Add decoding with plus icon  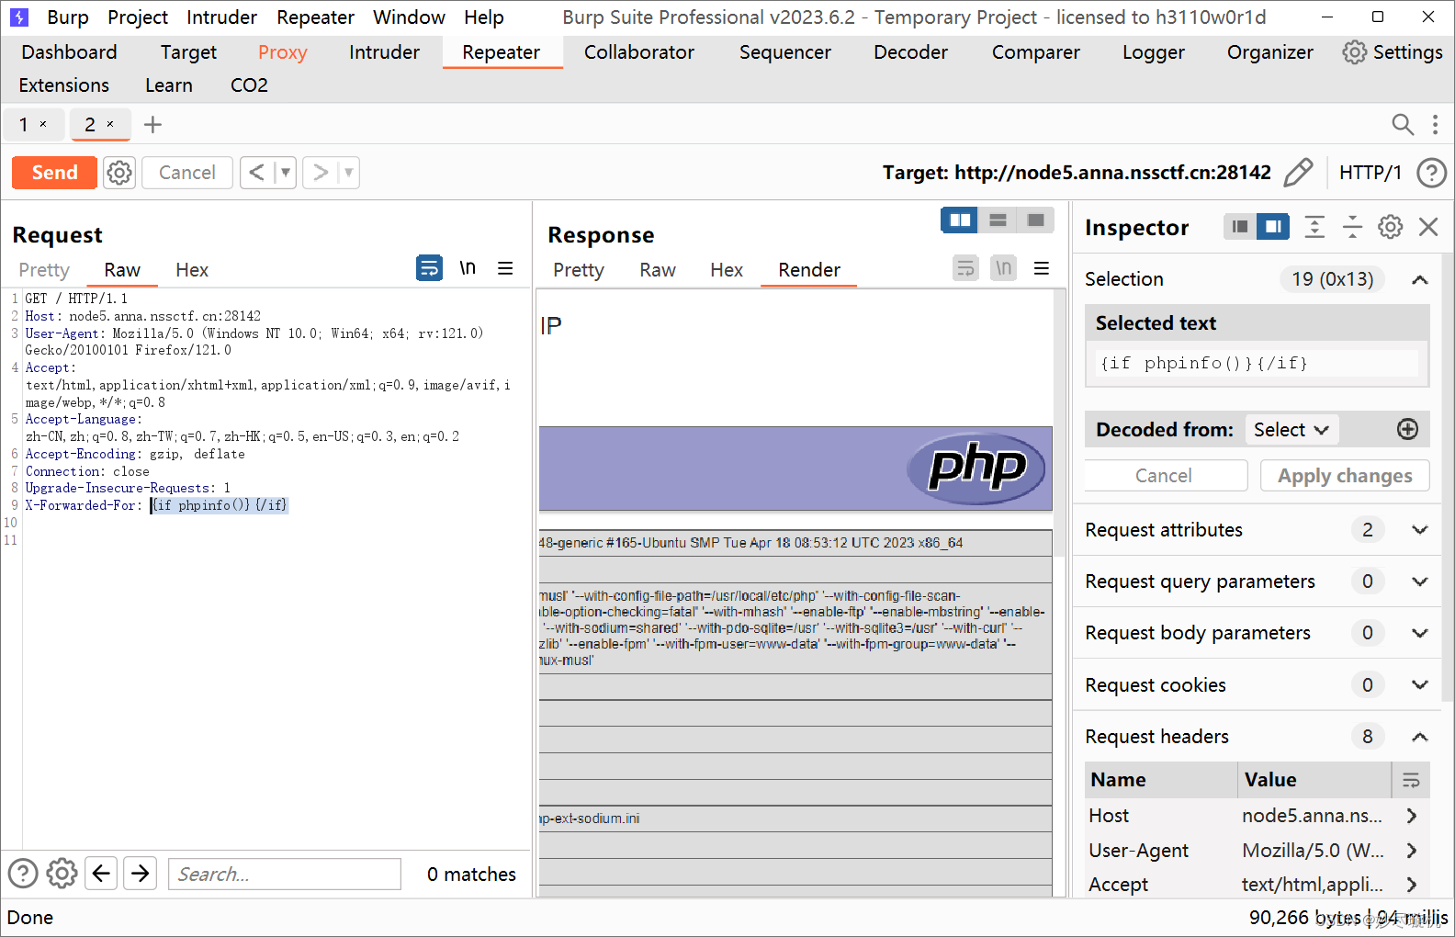(1407, 429)
